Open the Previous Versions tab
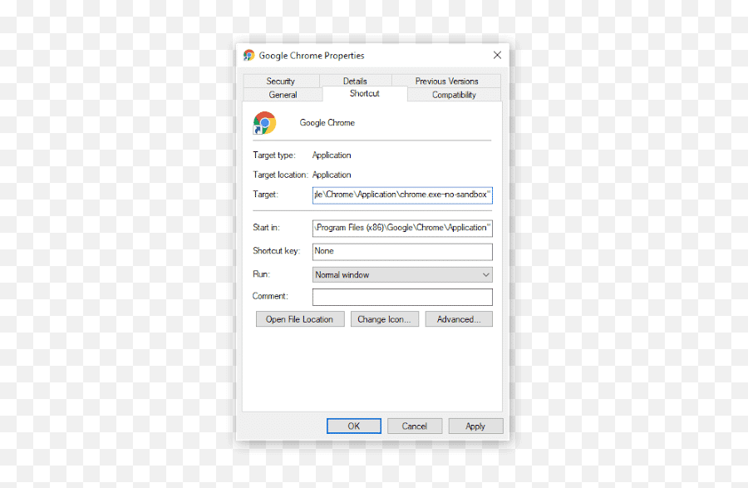The image size is (748, 488). tap(449, 81)
